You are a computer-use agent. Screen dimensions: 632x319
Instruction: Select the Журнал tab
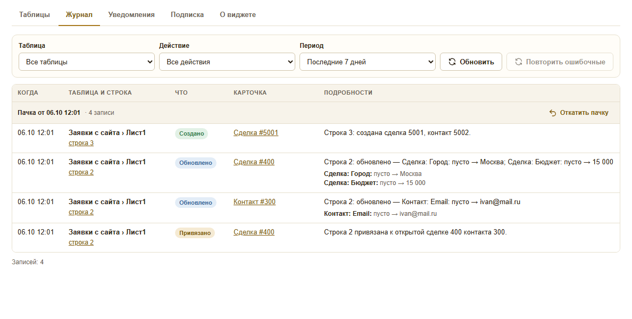click(x=79, y=15)
